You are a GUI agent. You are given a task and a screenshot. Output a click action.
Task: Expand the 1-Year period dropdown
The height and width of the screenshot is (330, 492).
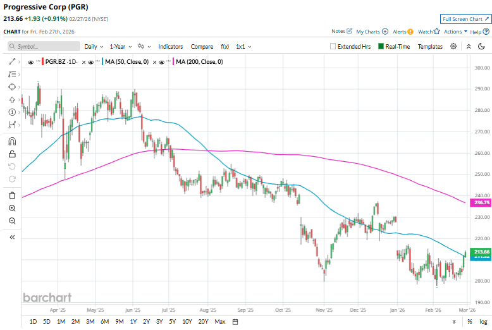[120, 46]
